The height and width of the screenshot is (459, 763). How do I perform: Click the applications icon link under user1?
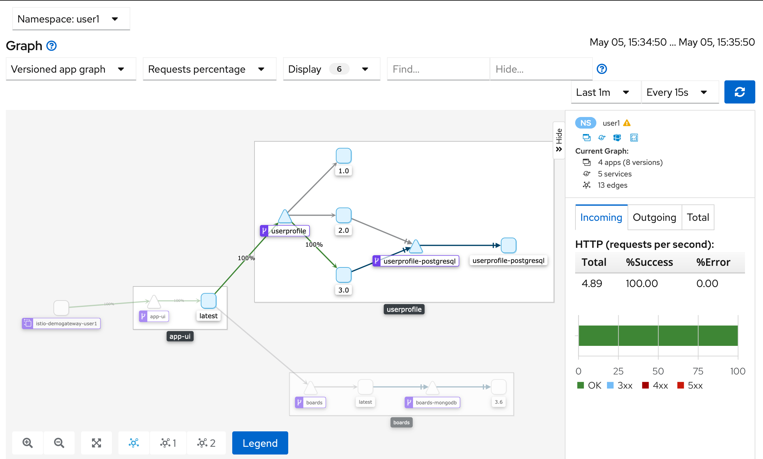click(x=586, y=138)
